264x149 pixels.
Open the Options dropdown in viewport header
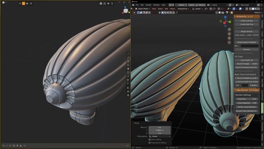[x=258, y=12]
